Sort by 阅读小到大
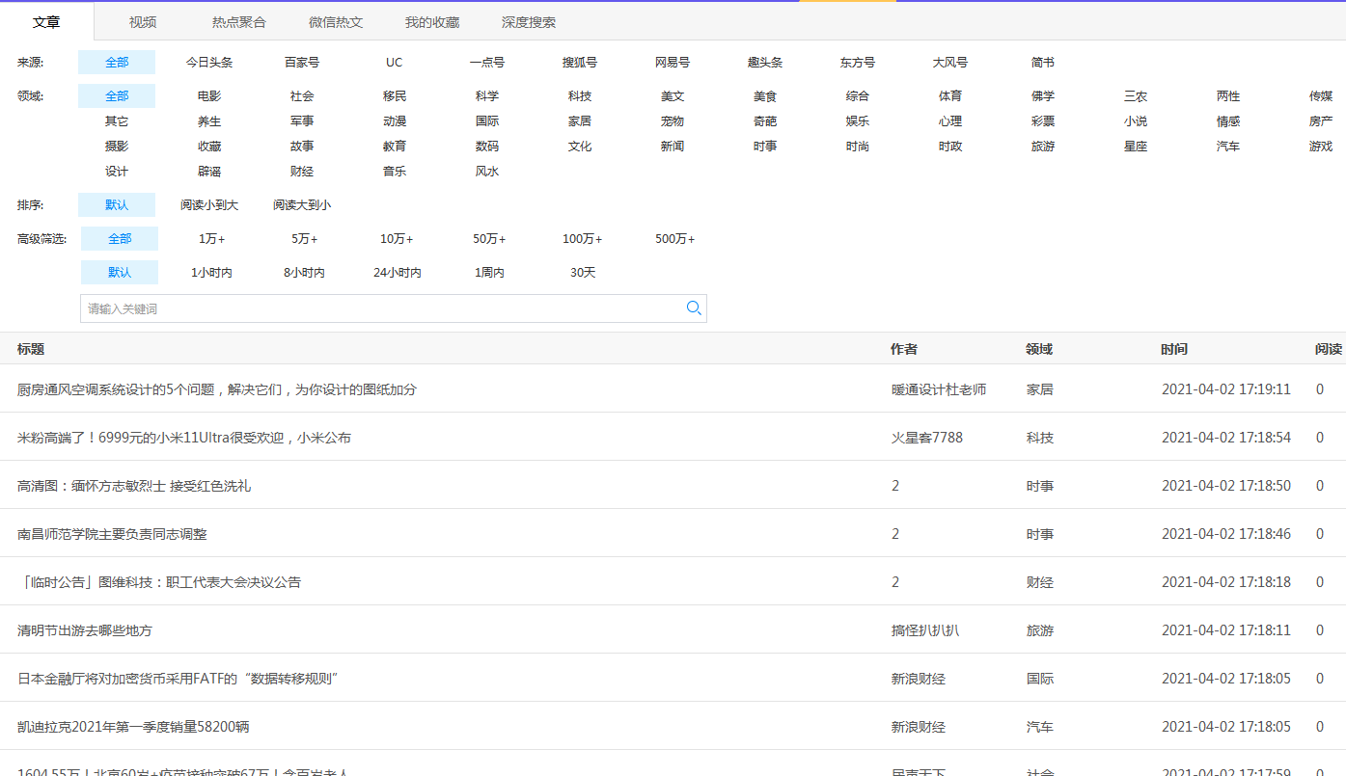Image resolution: width=1346 pixels, height=776 pixels. 209,205
